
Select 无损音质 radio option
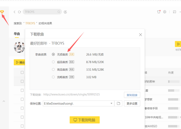[53, 54]
